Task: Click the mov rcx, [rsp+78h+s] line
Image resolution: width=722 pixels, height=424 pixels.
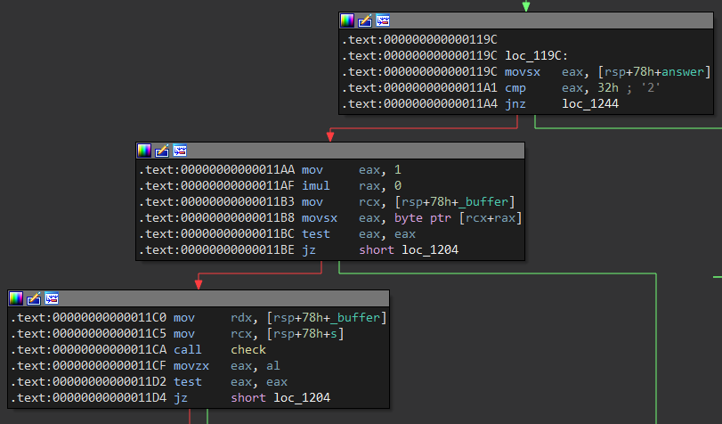Action: click(177, 334)
